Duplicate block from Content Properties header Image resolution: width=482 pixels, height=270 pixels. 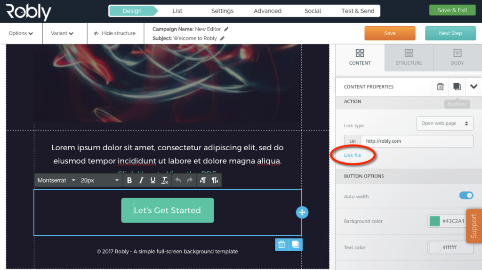point(457,87)
